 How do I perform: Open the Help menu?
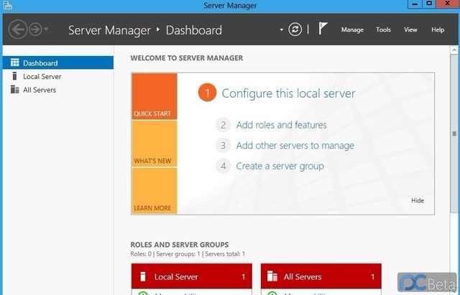click(438, 29)
